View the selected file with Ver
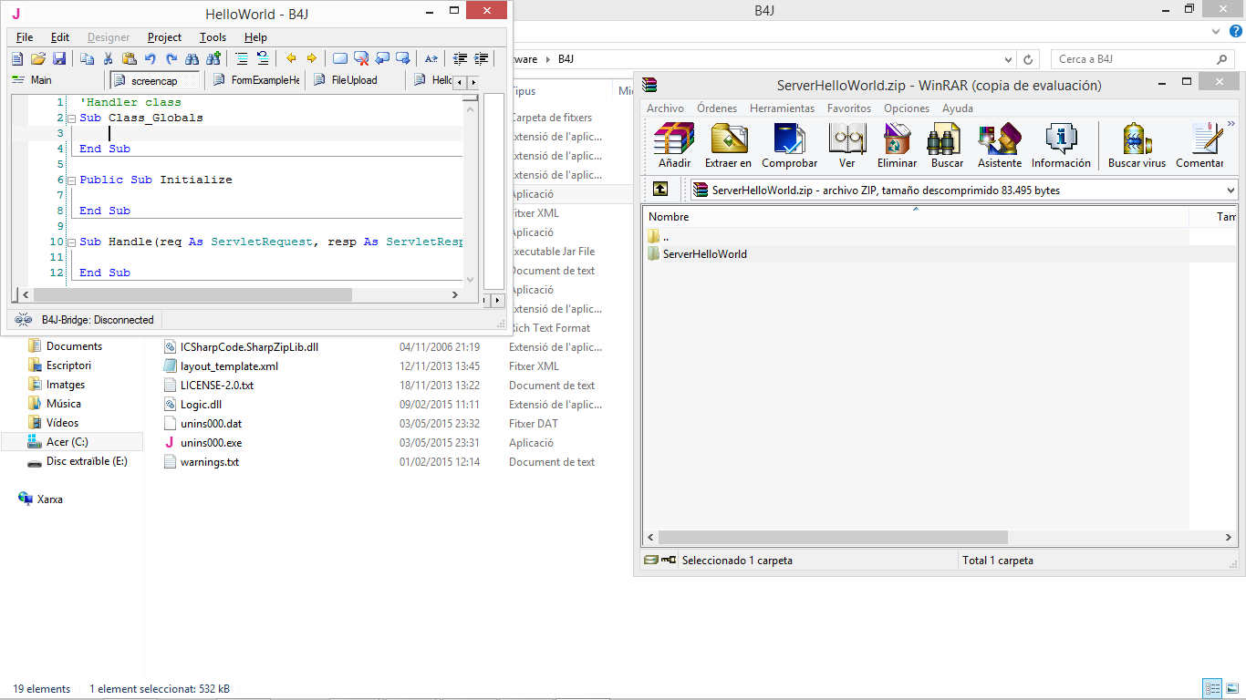The image size is (1246, 700). (x=847, y=146)
